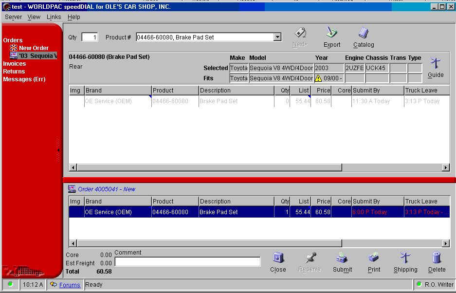Sort order list by List column

300,201
